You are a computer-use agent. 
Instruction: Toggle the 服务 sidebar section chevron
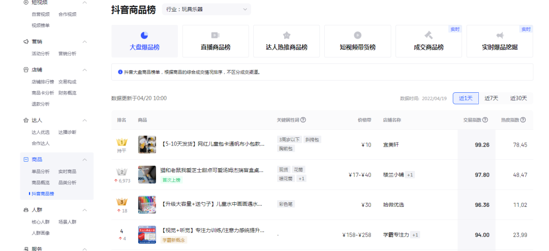[84, 249]
